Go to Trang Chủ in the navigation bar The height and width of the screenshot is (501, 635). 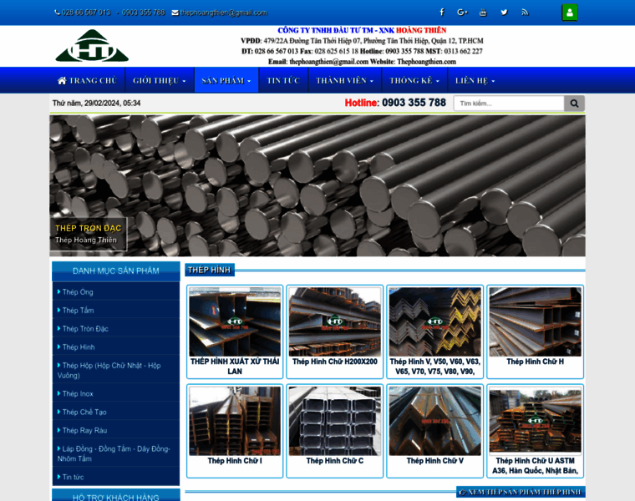pos(87,80)
